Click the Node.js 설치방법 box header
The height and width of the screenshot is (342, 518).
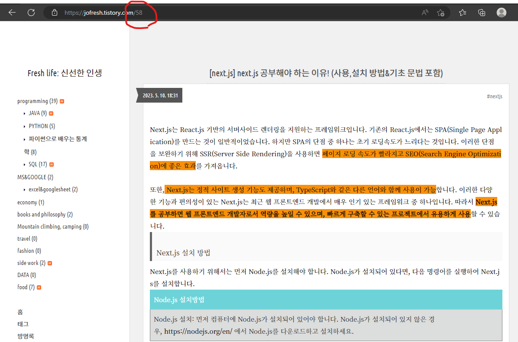coord(326,300)
